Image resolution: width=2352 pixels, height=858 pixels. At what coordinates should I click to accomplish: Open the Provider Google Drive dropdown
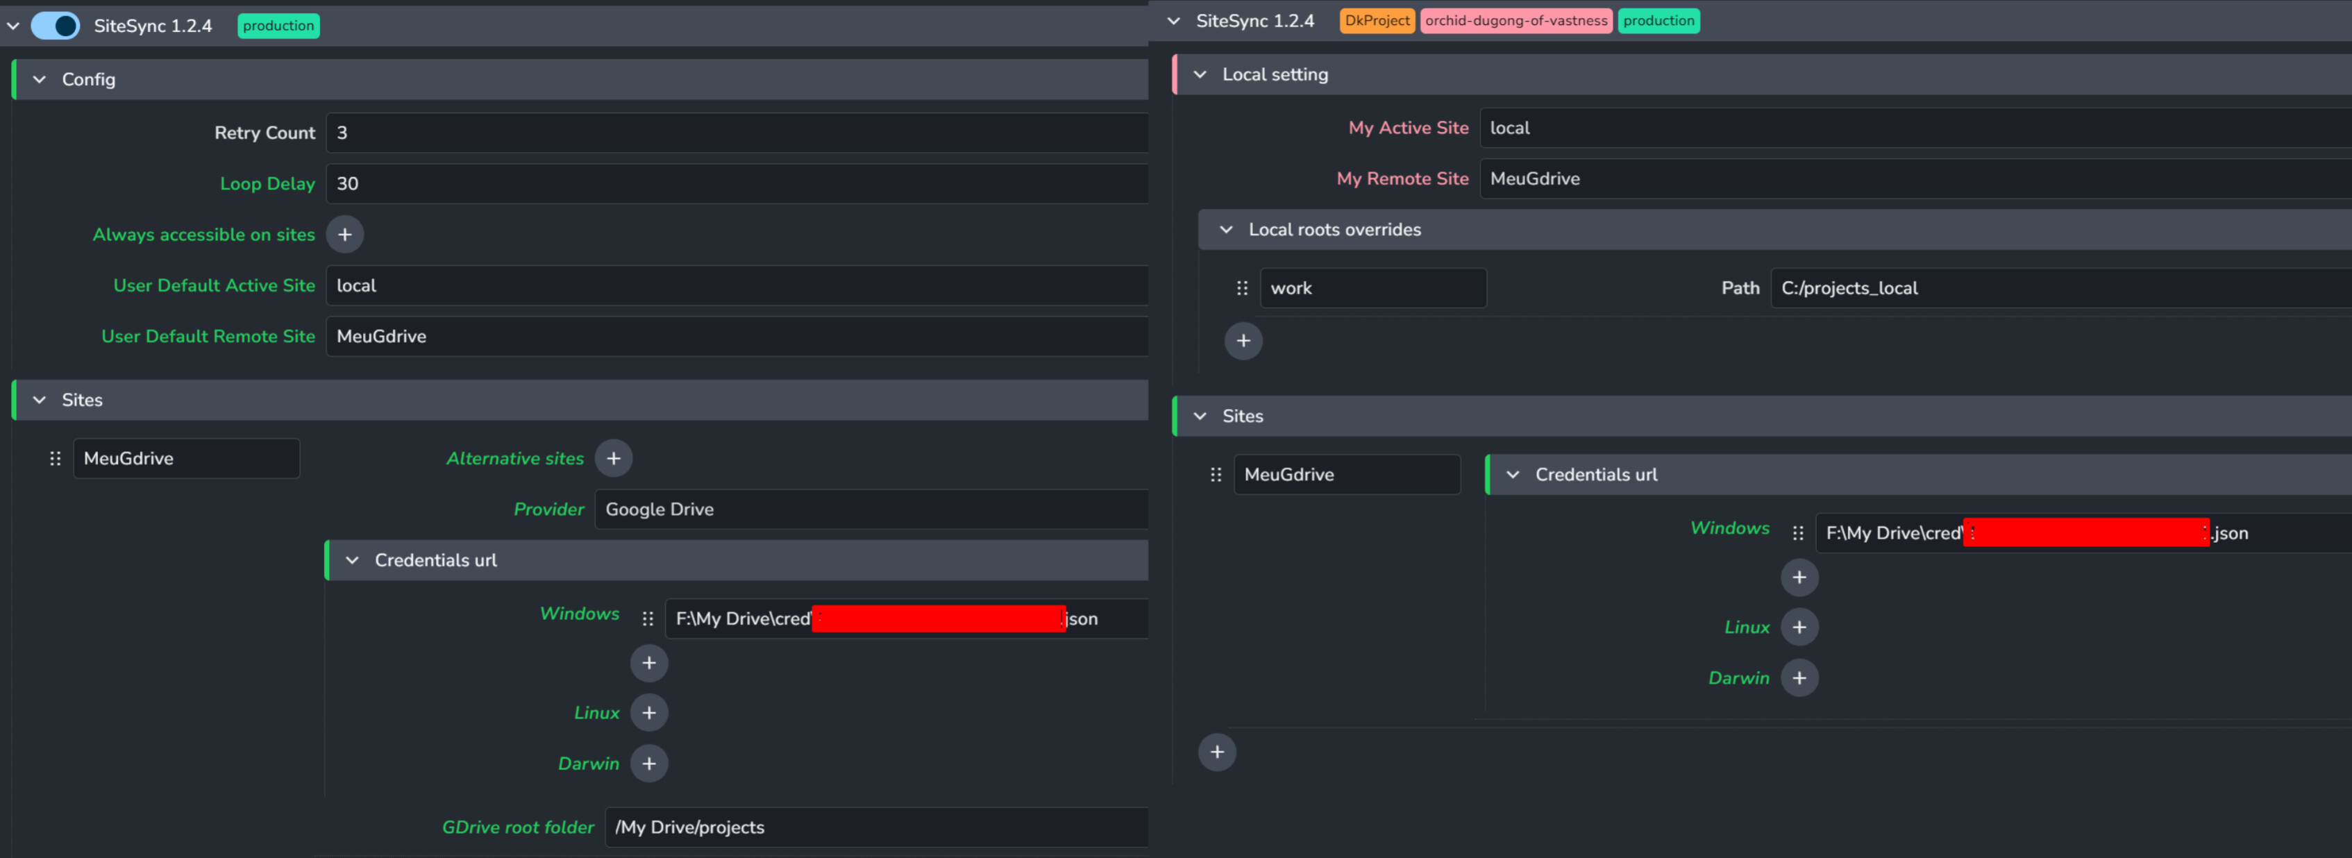(x=871, y=510)
